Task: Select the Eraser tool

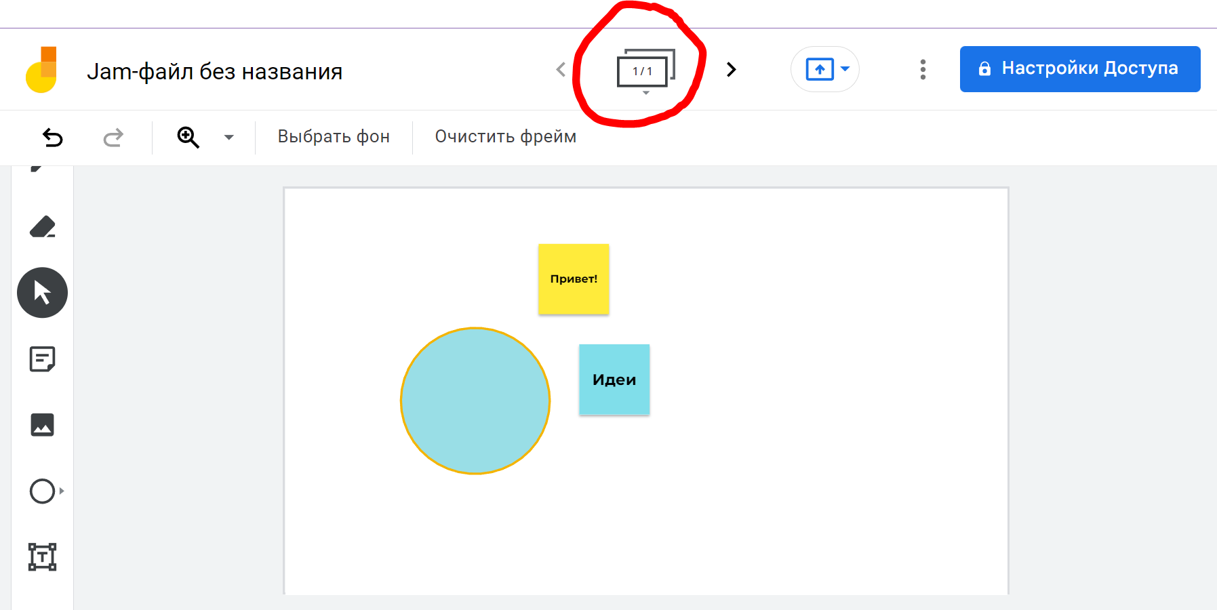Action: pos(42,227)
